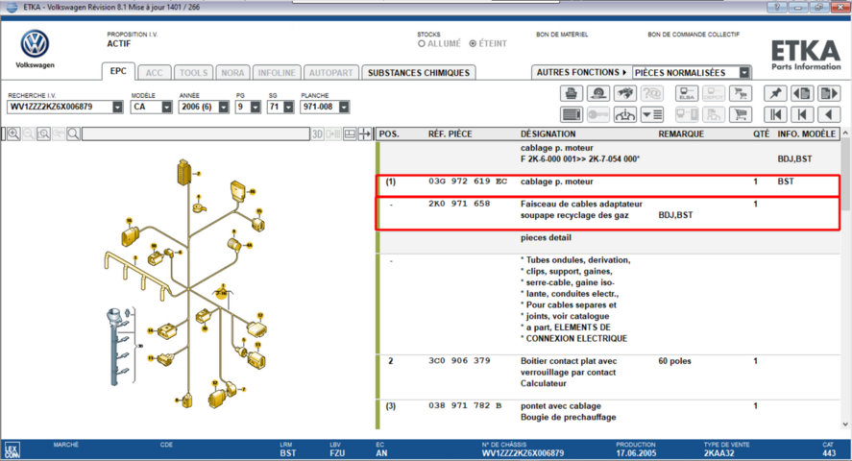Viewport: 852px width, 461px height.
Task: Click production date 17.06.2005 in status bar
Action: coord(636,453)
